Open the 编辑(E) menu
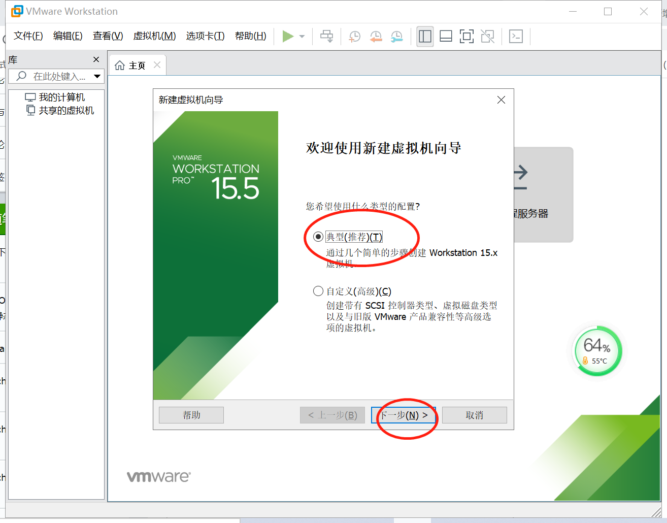 pos(68,36)
